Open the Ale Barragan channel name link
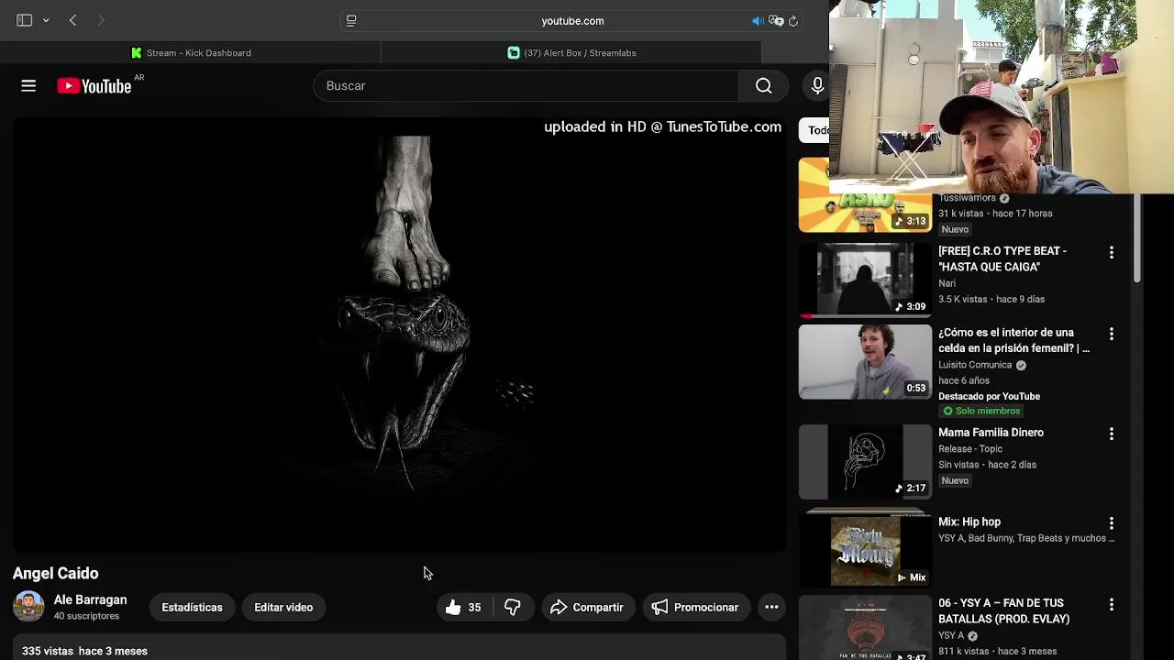The height and width of the screenshot is (660, 1174). (90, 599)
